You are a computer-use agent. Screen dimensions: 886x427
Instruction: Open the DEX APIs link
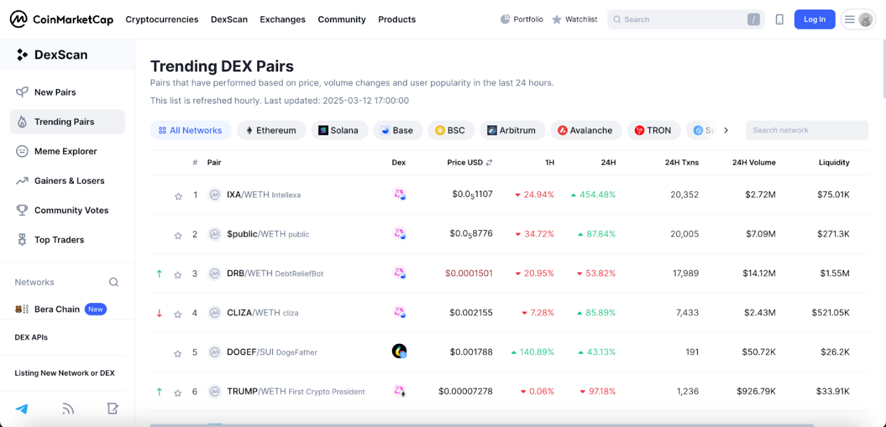tap(31, 337)
